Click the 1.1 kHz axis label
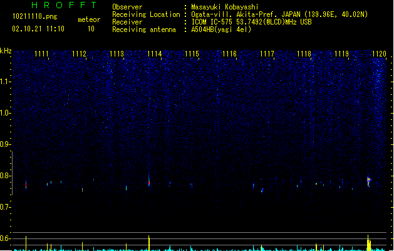 [x=5, y=82]
